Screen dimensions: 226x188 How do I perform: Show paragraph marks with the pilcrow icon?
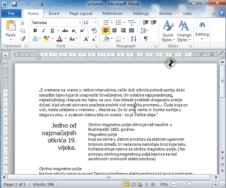pos(146,39)
